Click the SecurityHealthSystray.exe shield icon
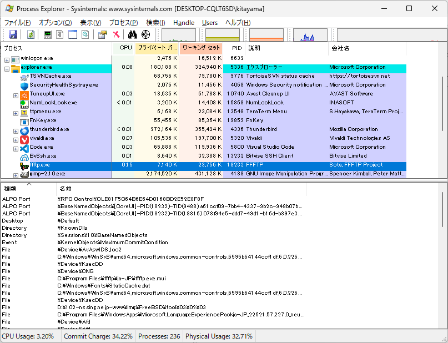Screen dimensions: 448x343 tap(24, 85)
